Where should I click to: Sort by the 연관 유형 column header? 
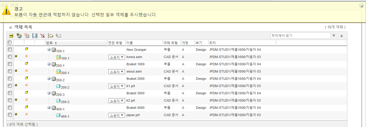pos(116,43)
